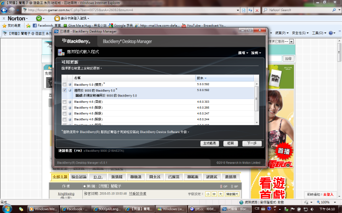Click the red Stop icon in Internet Explorer
Image resolution: width=342 pixels, height=213 pixels.
[257, 10]
